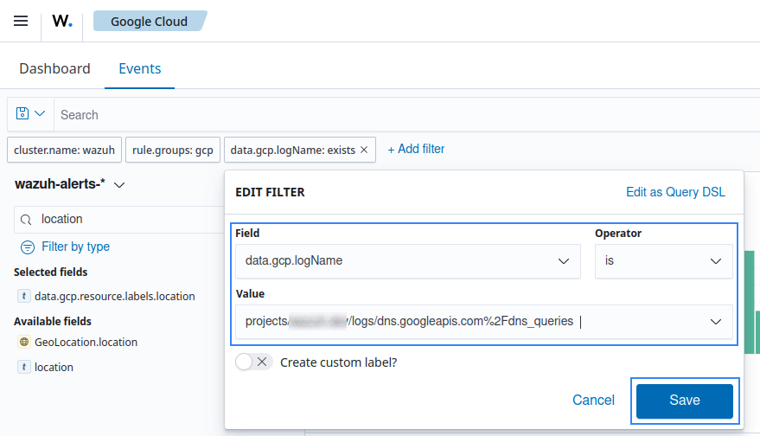Select the Events tab

tap(139, 68)
